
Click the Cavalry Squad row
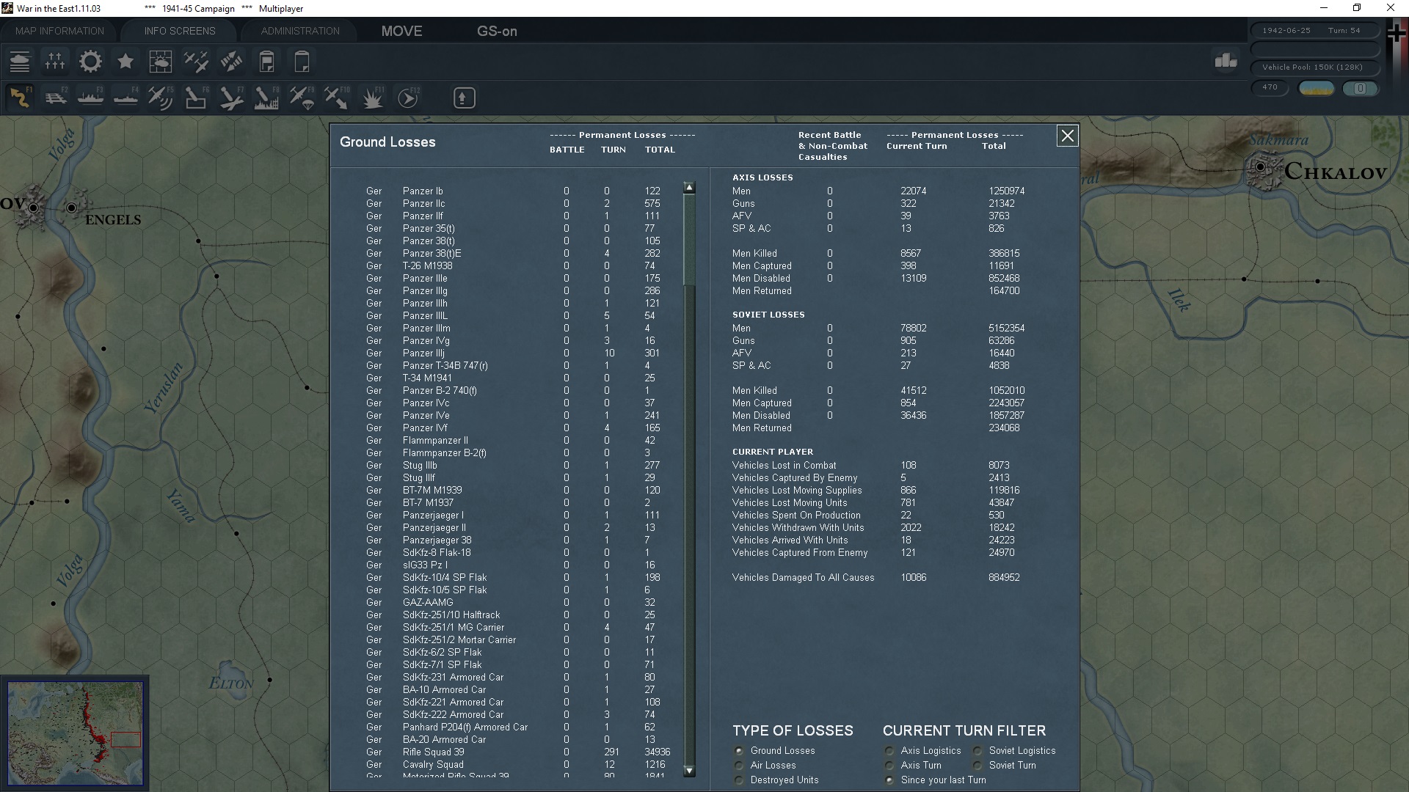click(x=518, y=764)
